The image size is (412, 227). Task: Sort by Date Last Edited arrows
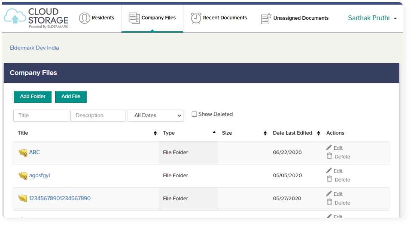pyautogui.click(x=318, y=133)
